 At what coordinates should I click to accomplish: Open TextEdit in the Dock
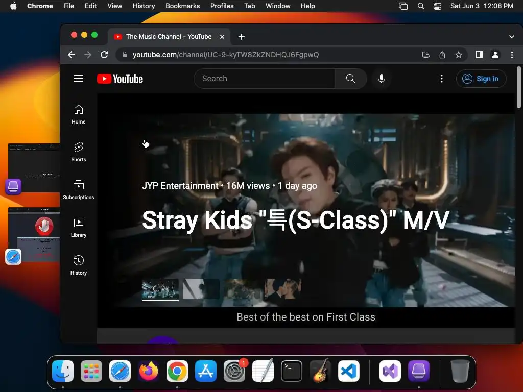click(263, 371)
